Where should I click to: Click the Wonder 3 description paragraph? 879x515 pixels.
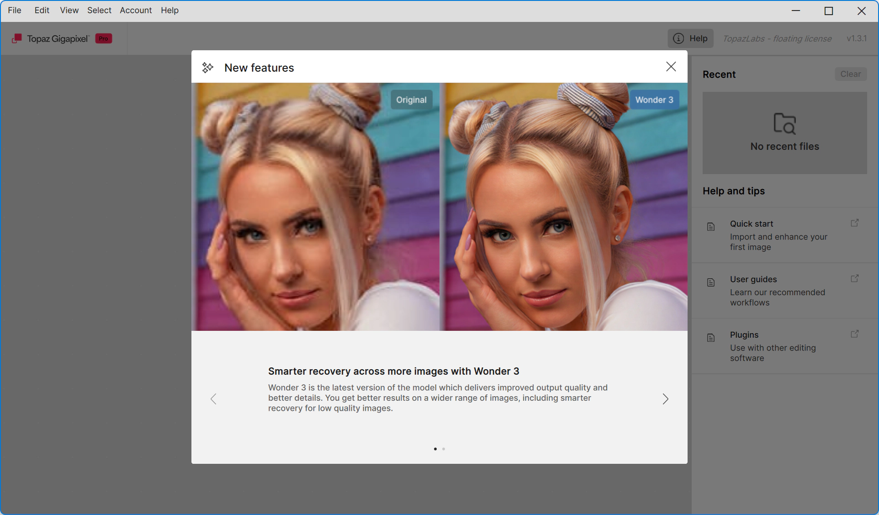coord(438,398)
